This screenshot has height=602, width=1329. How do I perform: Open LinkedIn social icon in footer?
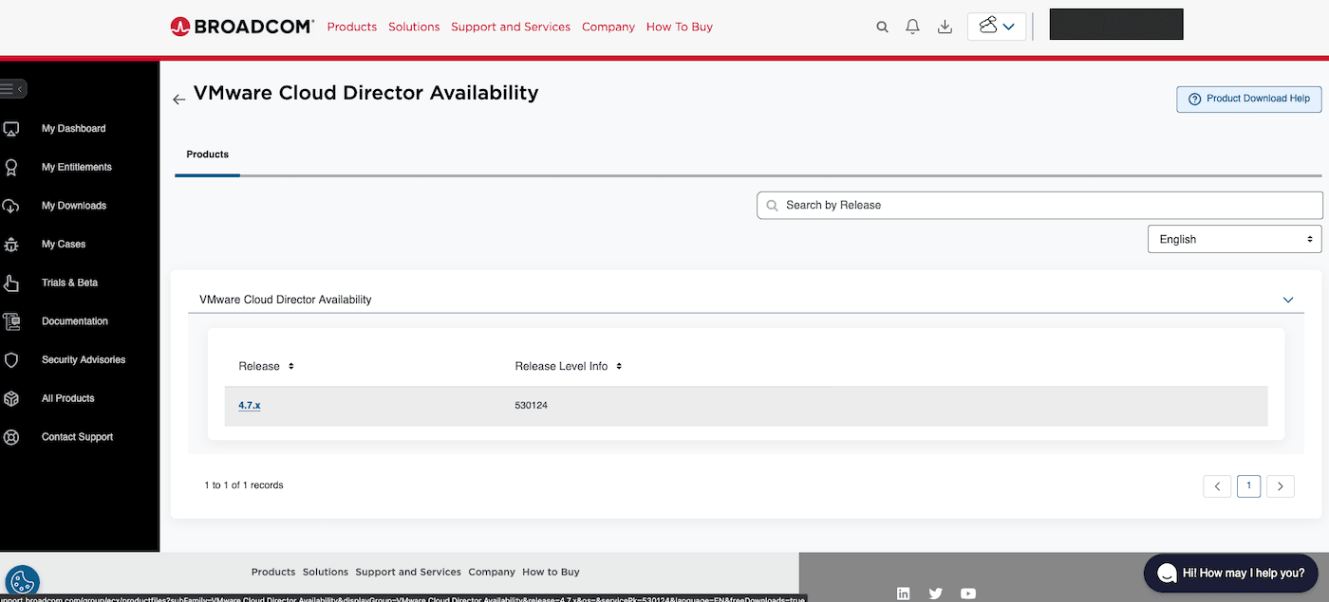903,593
